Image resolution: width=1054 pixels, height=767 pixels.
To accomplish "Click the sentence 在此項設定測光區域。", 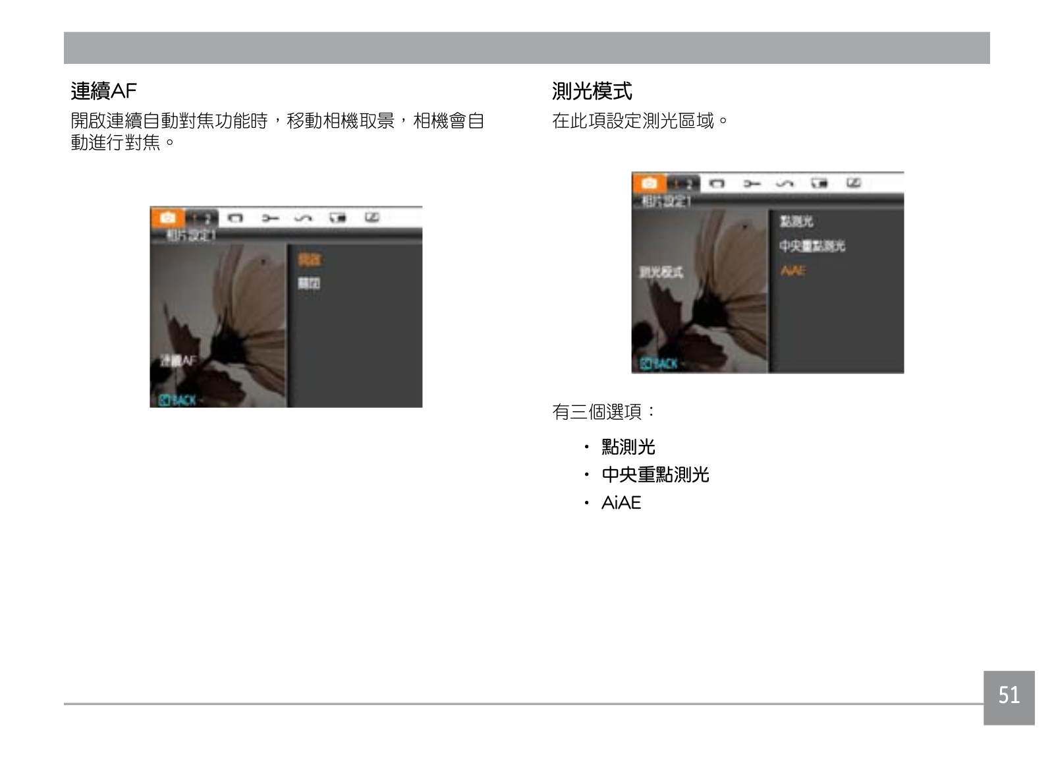I will coord(640,121).
